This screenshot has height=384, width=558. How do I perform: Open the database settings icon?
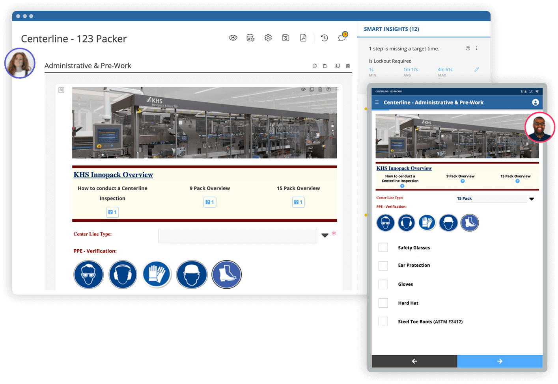250,38
